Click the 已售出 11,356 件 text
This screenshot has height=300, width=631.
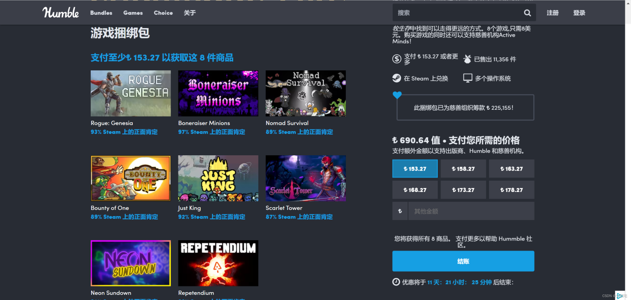coord(495,59)
